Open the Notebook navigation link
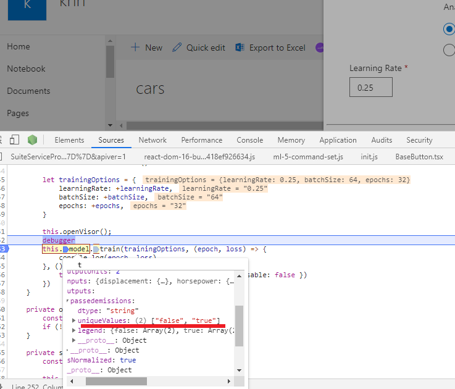The height and width of the screenshot is (389, 455). coord(26,69)
